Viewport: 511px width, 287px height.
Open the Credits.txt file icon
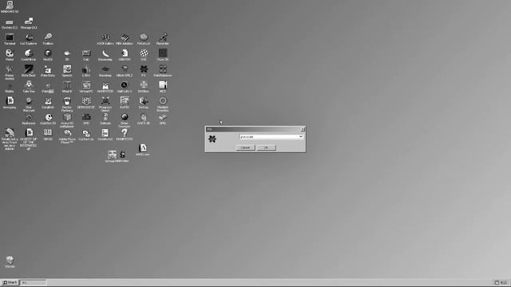tap(105, 135)
